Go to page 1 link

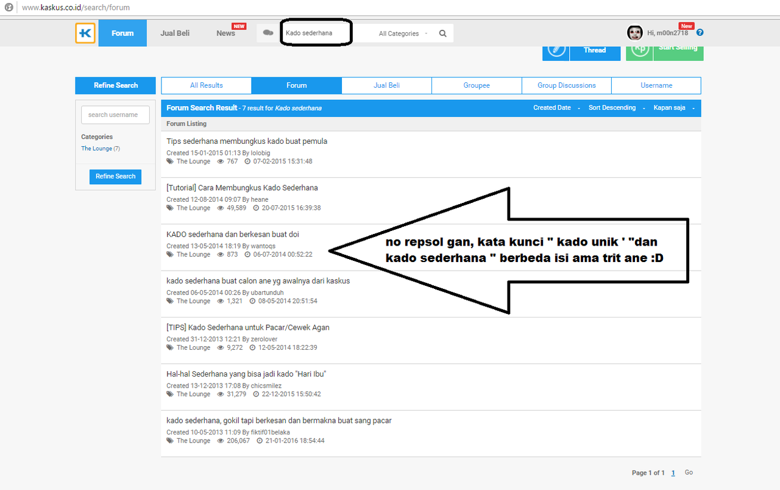[673, 473]
